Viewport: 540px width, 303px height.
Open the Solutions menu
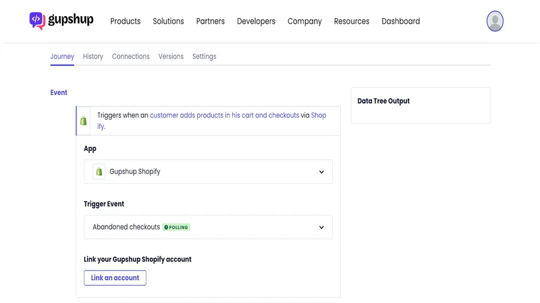tap(168, 22)
